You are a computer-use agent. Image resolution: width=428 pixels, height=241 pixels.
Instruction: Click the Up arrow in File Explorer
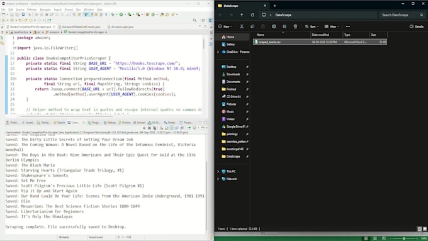(242, 15)
